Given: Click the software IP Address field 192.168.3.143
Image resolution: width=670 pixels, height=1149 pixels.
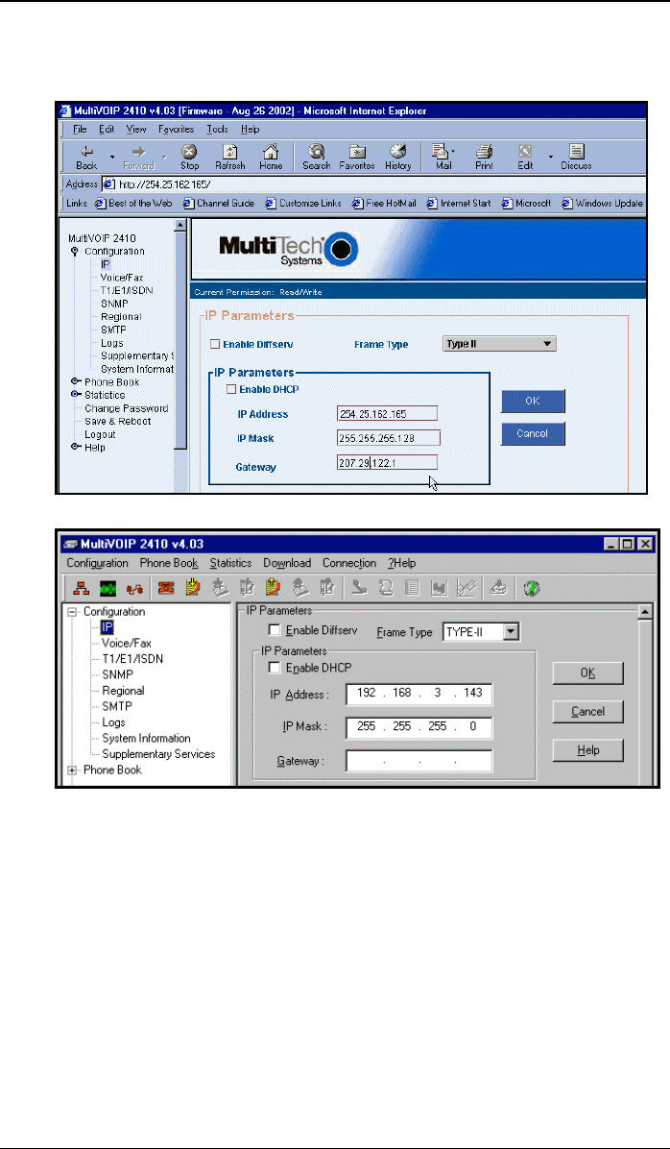Looking at the screenshot, I should (419, 694).
